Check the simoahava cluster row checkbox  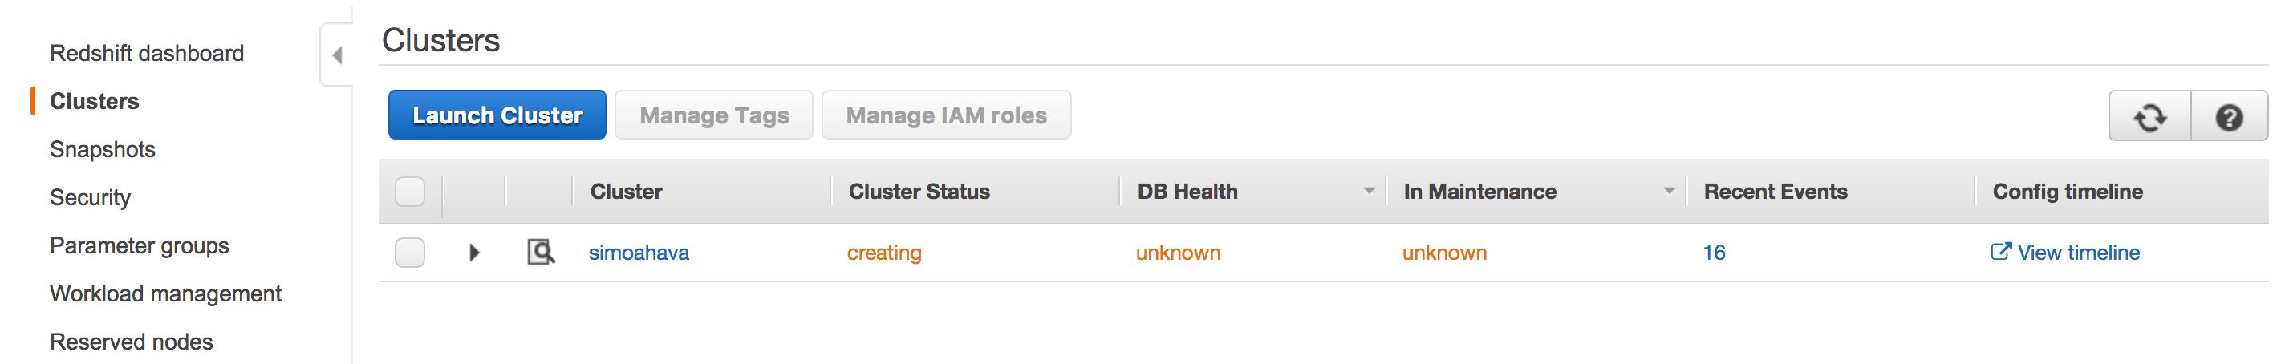(410, 253)
